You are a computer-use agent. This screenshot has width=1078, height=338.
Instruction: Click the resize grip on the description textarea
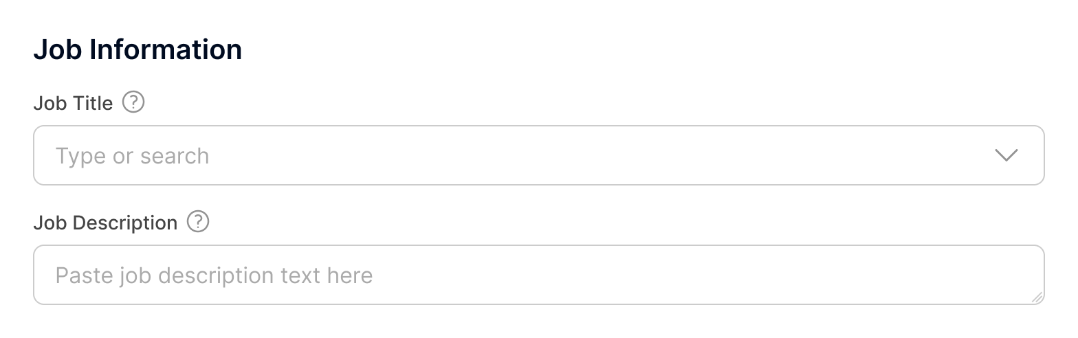coord(1037,297)
